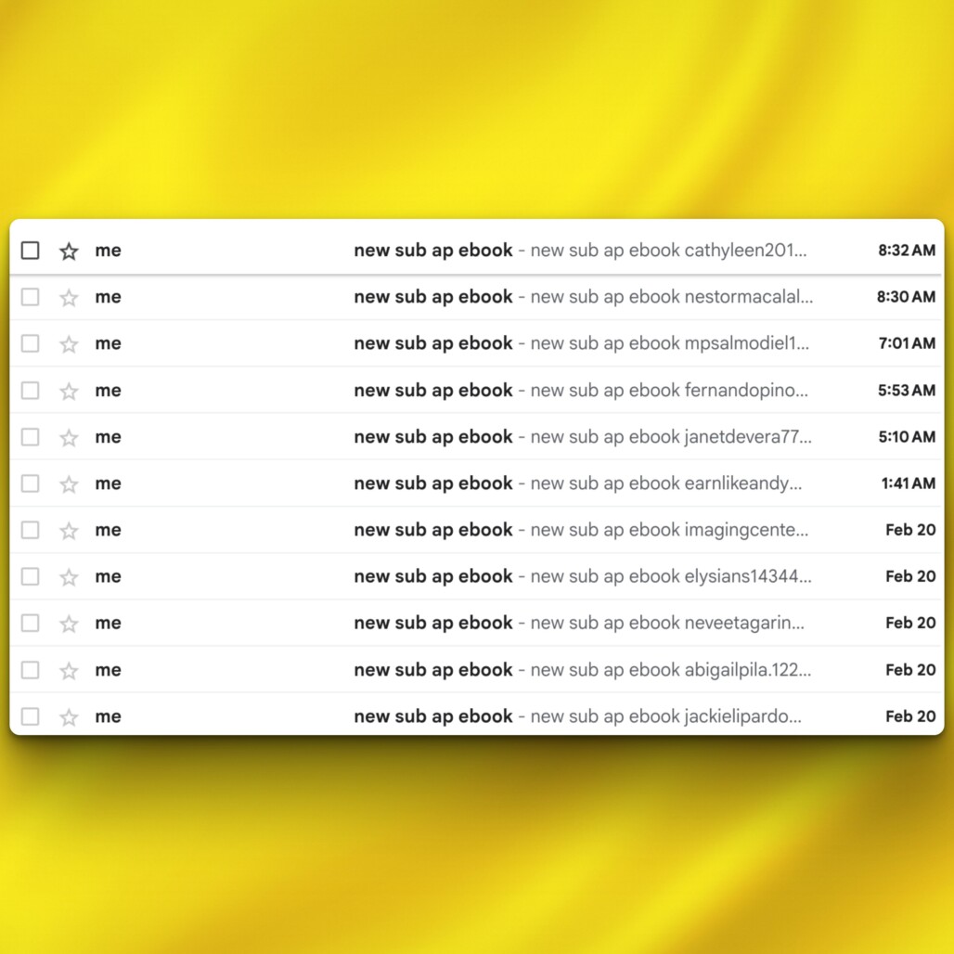Click sender 'me' on 1:41 AM row
Screen dimensions: 954x954
(x=109, y=483)
